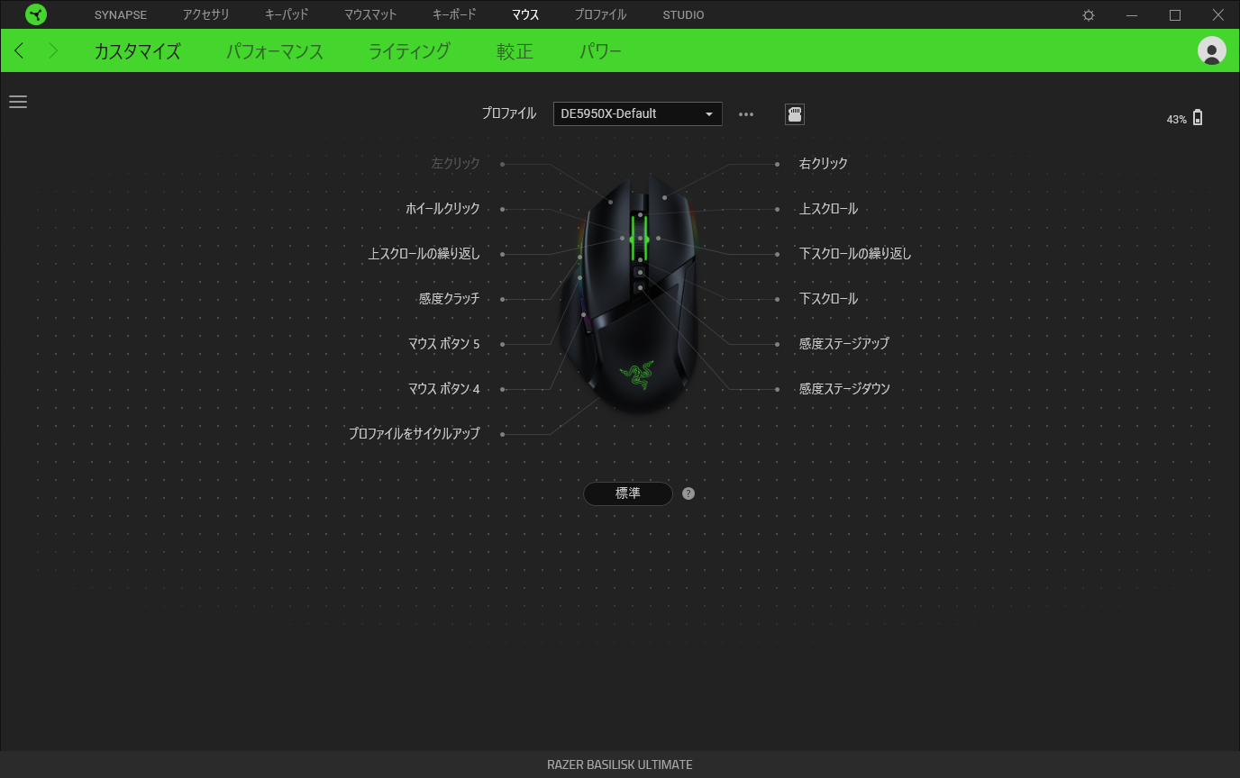1240x778 pixels.
Task: Select the 下スクロールの繰り返し assignment
Action: (855, 254)
